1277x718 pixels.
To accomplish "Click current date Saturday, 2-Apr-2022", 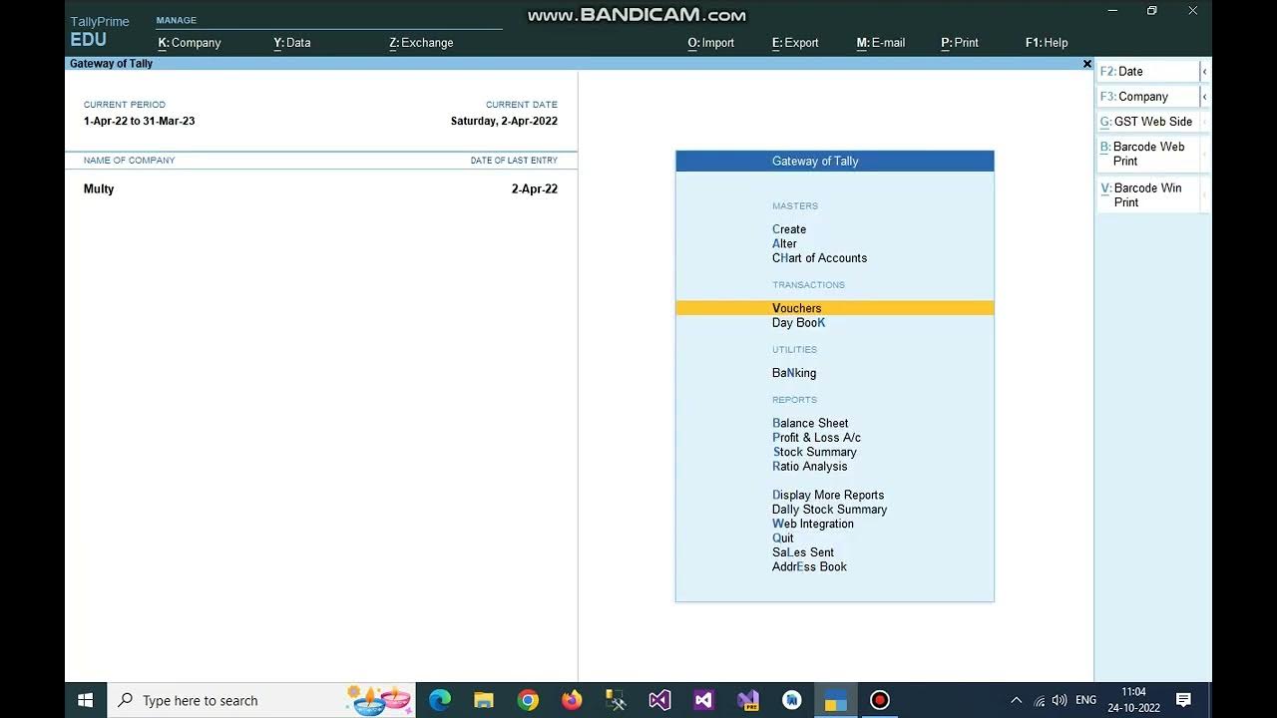I will tap(504, 122).
